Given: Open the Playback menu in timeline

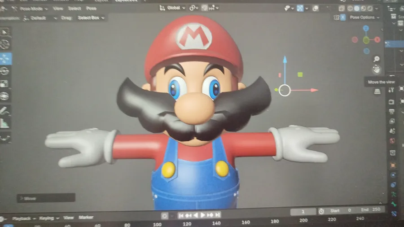Looking at the screenshot, I should (24, 218).
